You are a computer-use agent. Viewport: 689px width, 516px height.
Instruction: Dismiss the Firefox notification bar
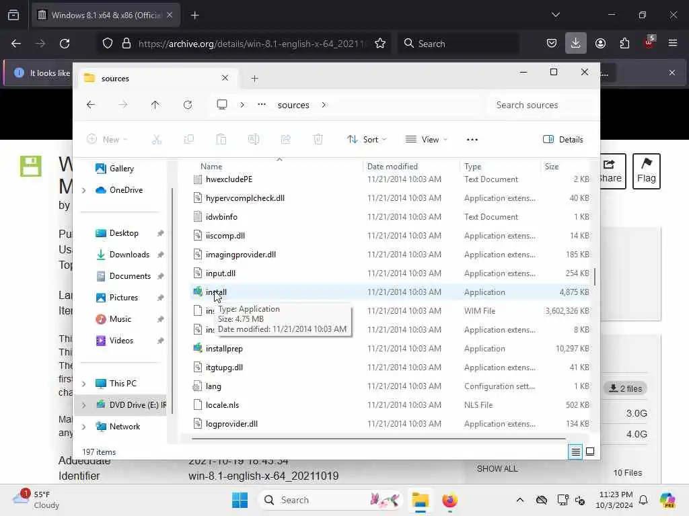click(672, 73)
